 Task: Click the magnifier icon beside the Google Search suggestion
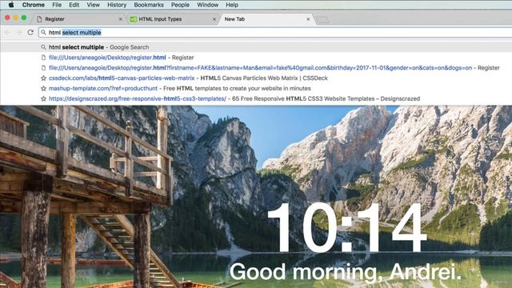coord(43,47)
